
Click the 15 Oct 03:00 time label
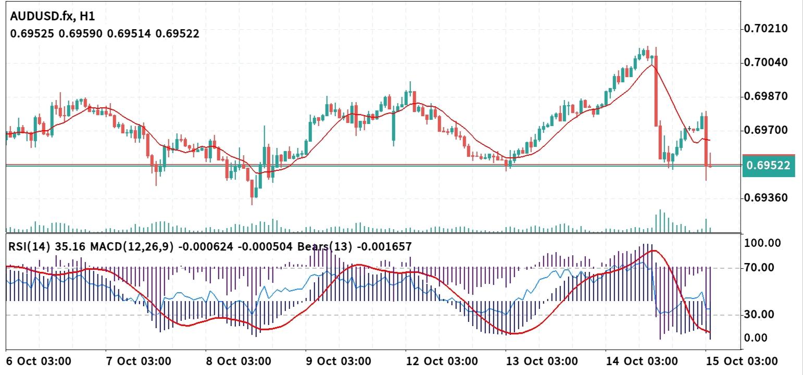(x=742, y=361)
